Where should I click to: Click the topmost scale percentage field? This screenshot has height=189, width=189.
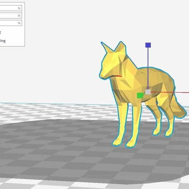click(x=11, y=8)
